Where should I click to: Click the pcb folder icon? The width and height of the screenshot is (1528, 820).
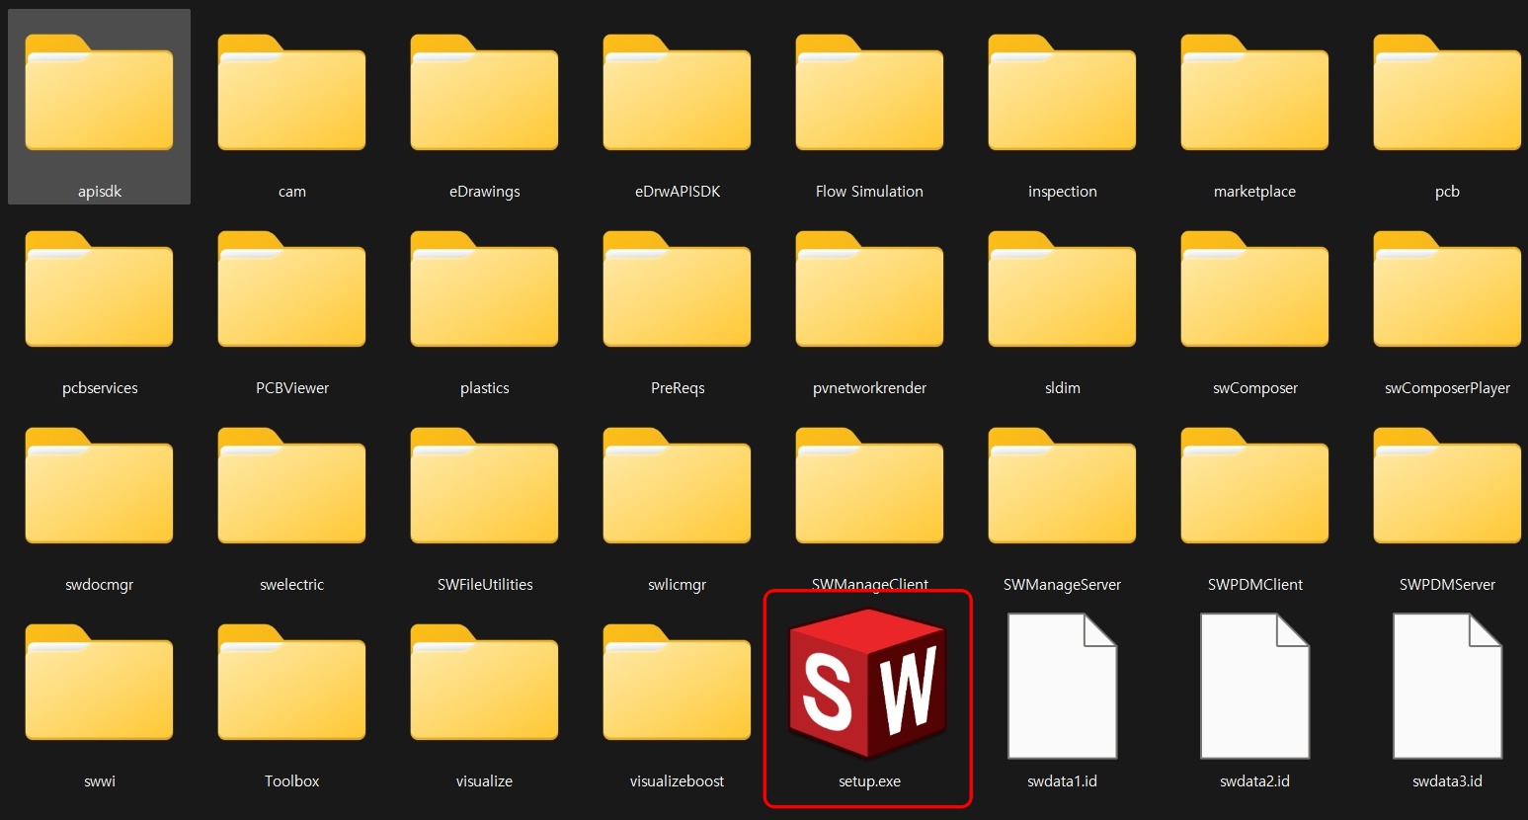point(1447,93)
